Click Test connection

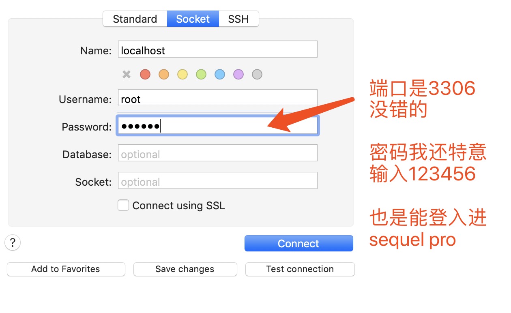coord(300,269)
